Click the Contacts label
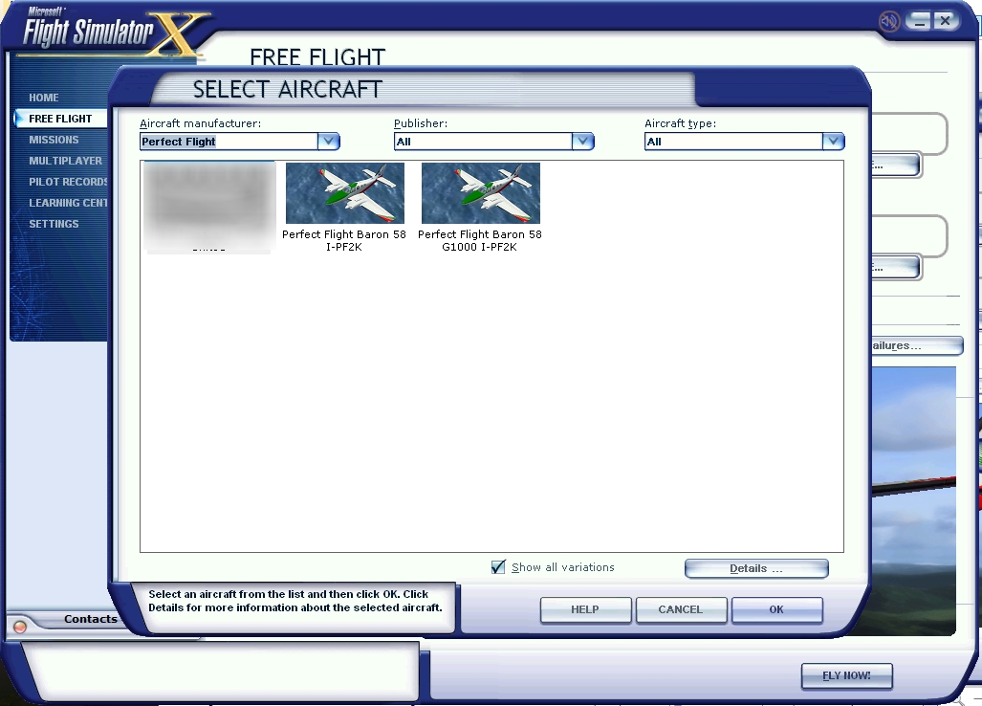Screen dimensions: 982x706 [91, 619]
